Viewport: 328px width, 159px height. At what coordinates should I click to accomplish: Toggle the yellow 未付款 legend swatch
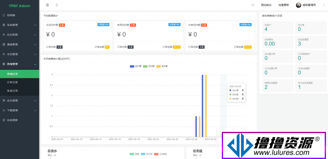(x=158, y=66)
